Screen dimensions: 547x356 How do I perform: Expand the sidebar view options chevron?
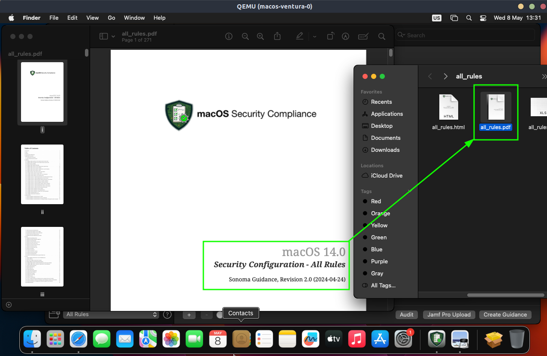pyautogui.click(x=113, y=36)
